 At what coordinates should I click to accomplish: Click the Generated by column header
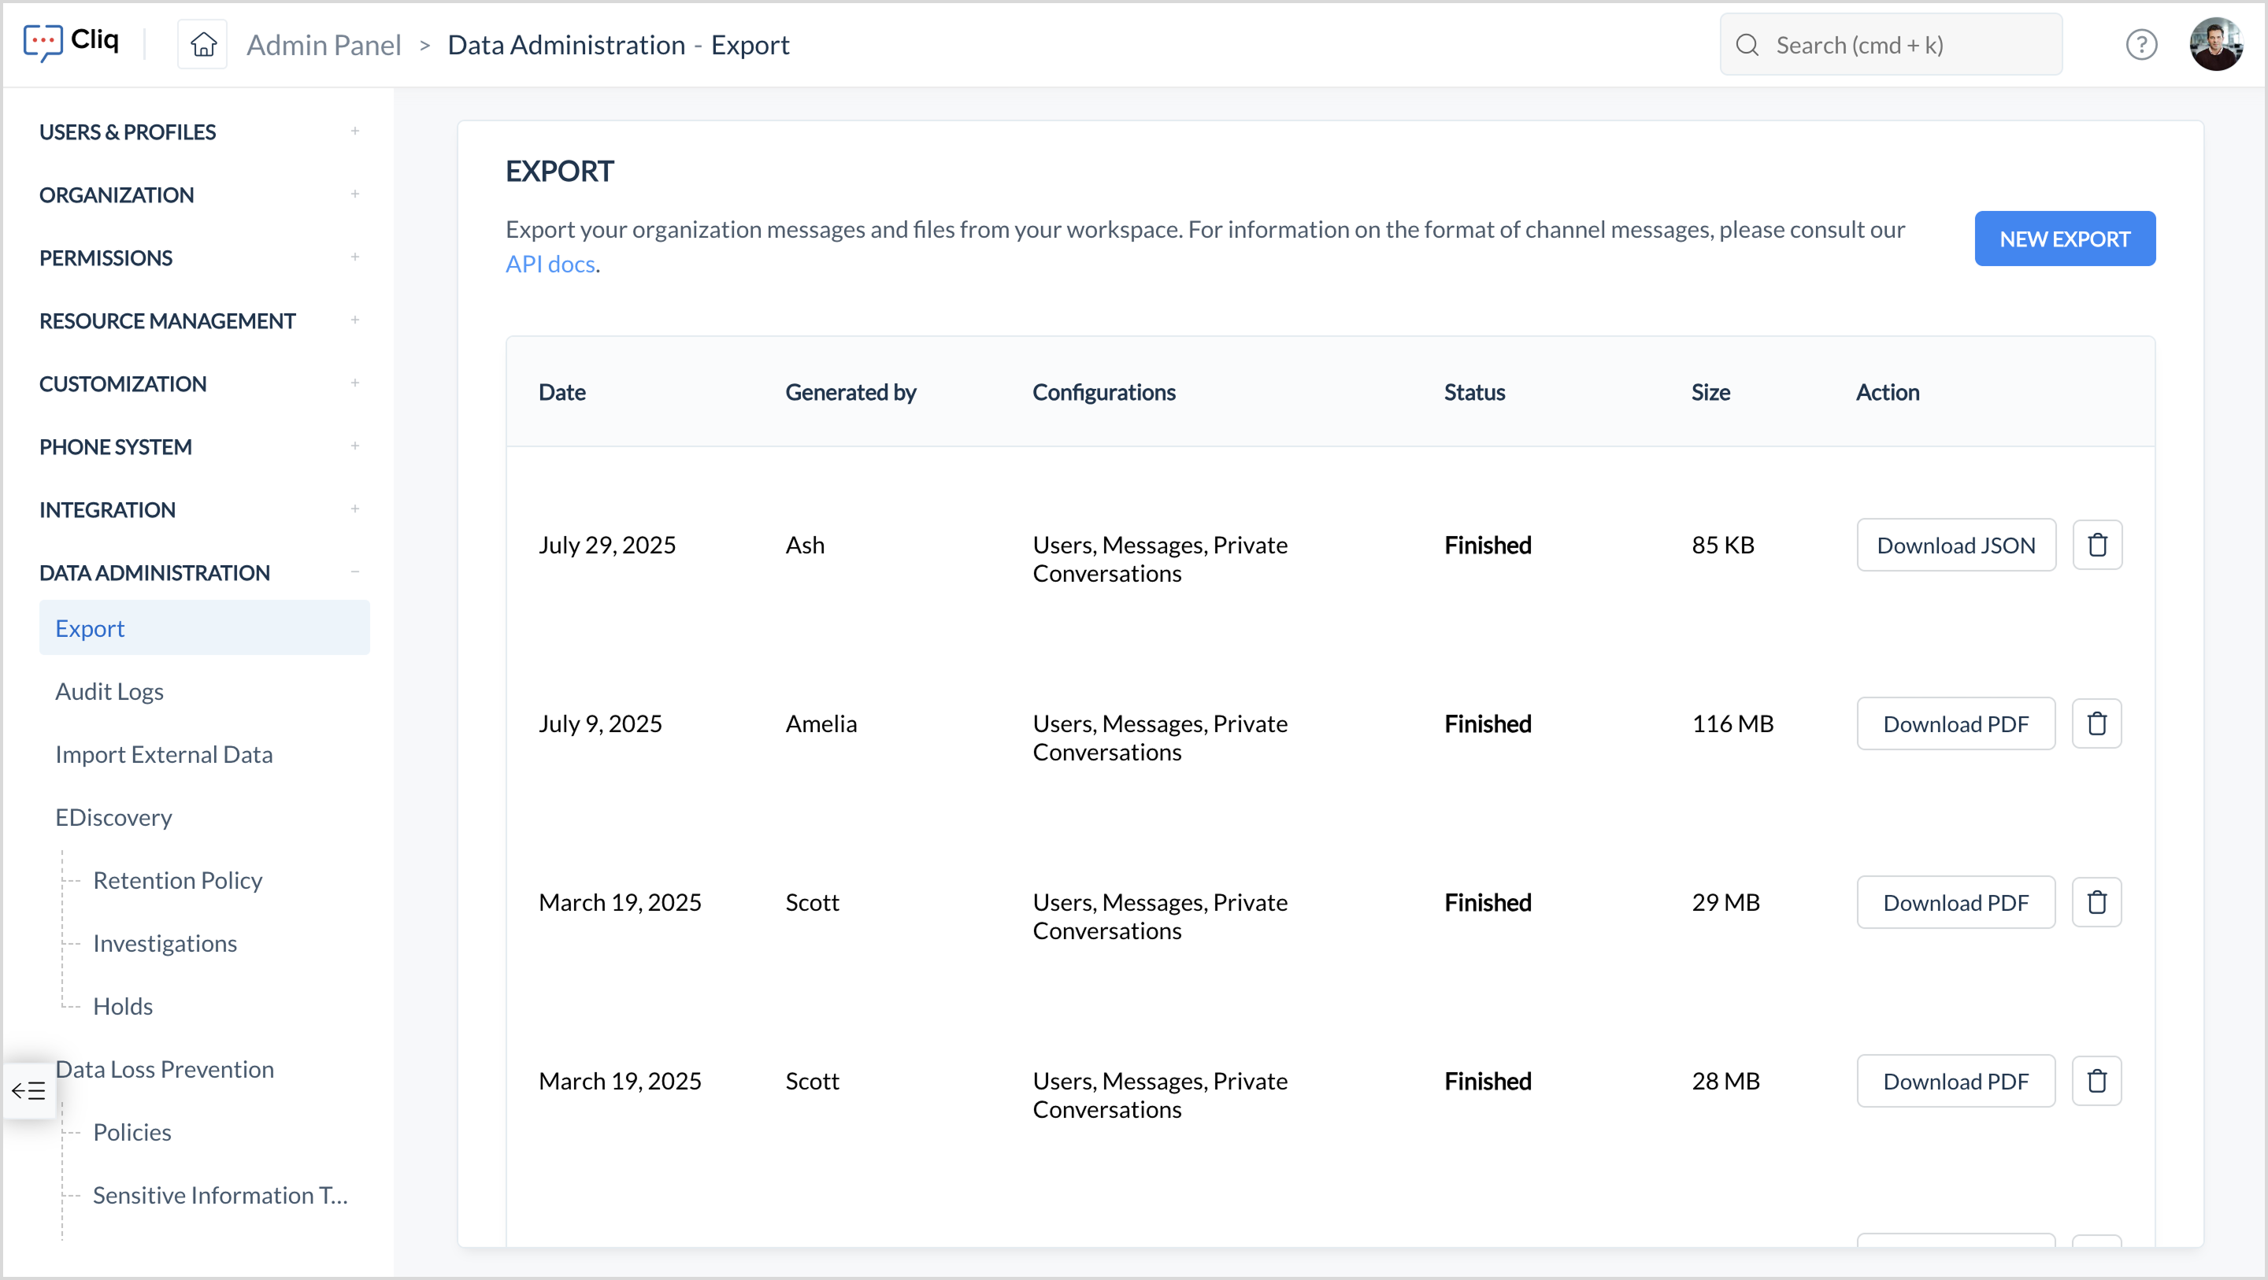(850, 392)
